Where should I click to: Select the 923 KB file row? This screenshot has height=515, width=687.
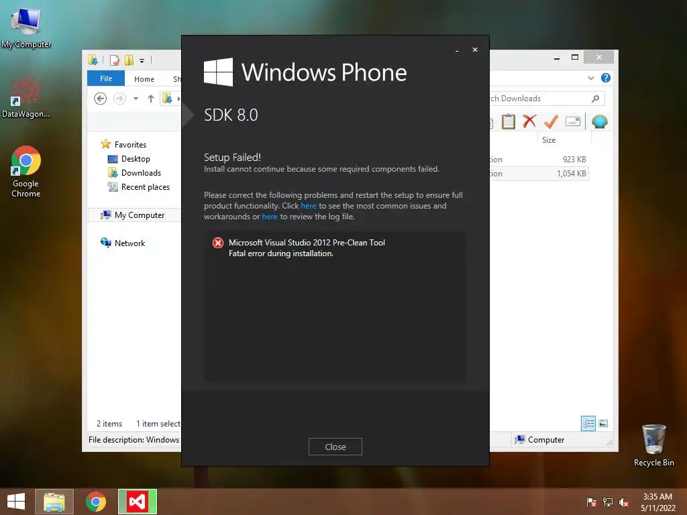[x=539, y=160]
